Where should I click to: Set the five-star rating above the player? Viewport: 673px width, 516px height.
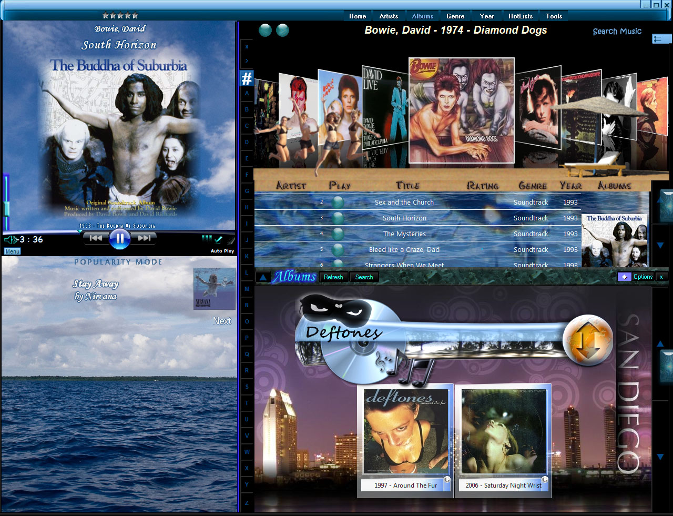(x=120, y=16)
